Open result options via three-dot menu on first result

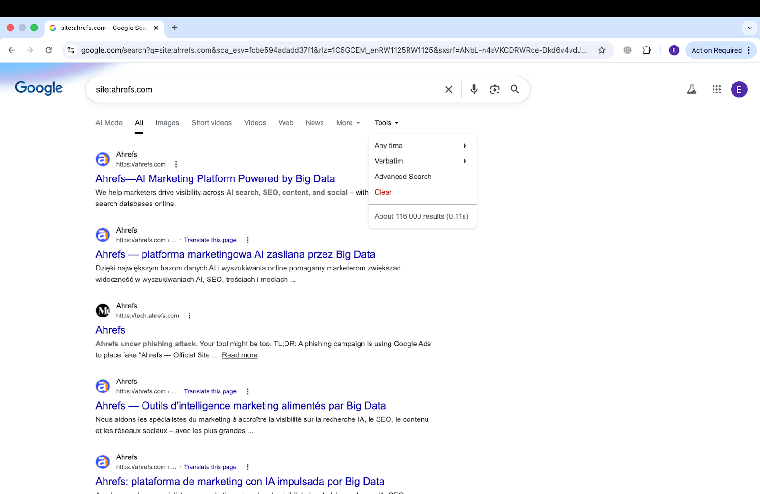point(176,164)
